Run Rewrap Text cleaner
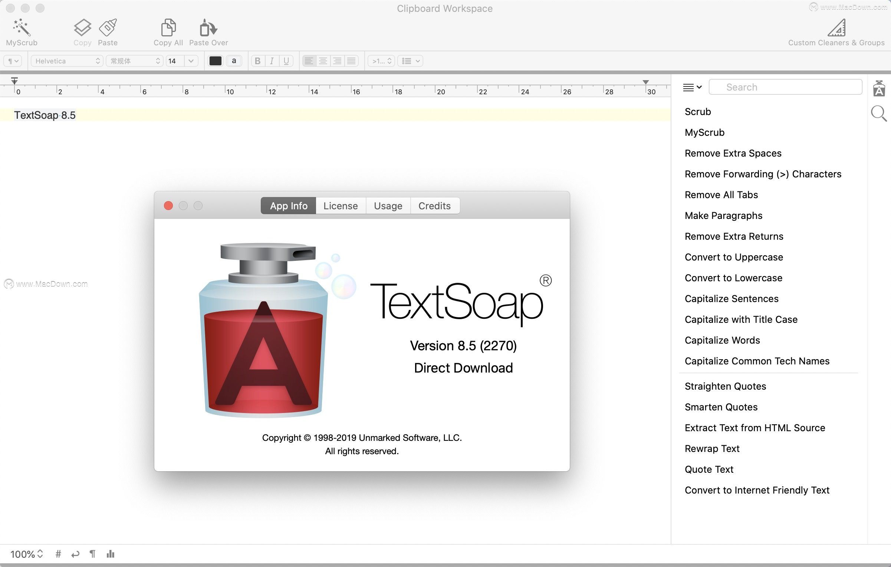The height and width of the screenshot is (567, 891). (712, 449)
